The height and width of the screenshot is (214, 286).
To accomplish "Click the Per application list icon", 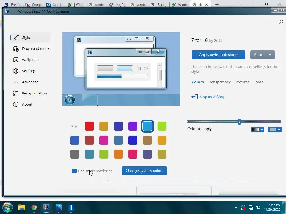I will point(16,93).
